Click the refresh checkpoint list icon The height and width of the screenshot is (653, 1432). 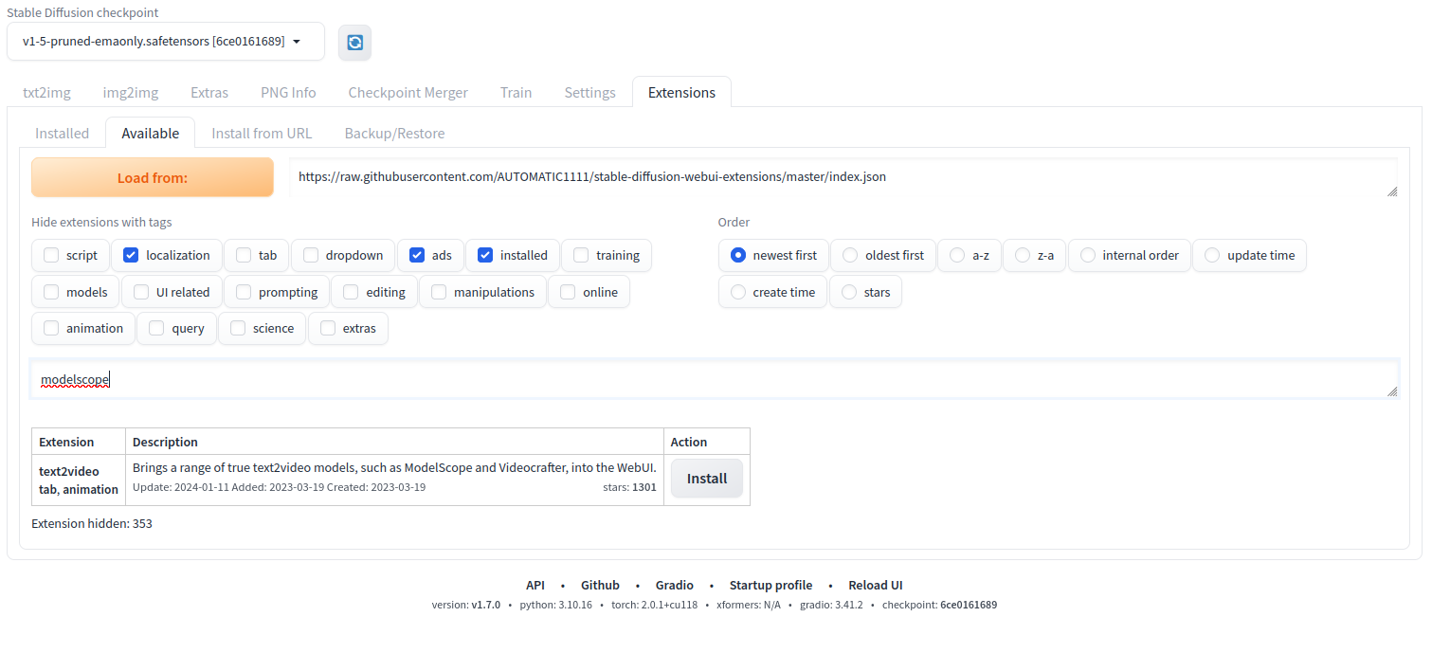pos(354,43)
